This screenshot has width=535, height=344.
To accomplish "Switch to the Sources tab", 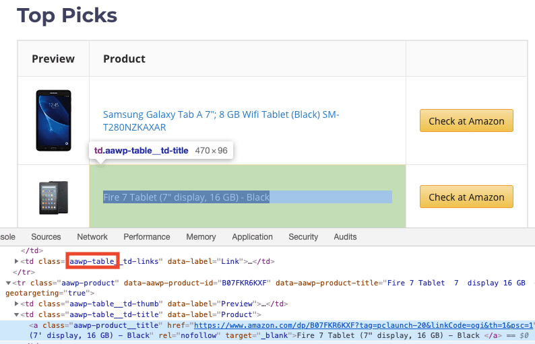I will click(46, 237).
